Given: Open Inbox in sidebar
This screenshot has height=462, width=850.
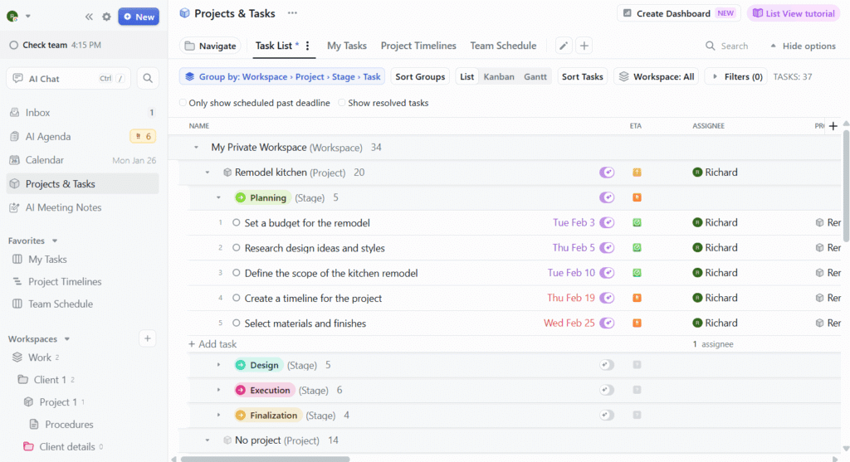Looking at the screenshot, I should 82,113.
